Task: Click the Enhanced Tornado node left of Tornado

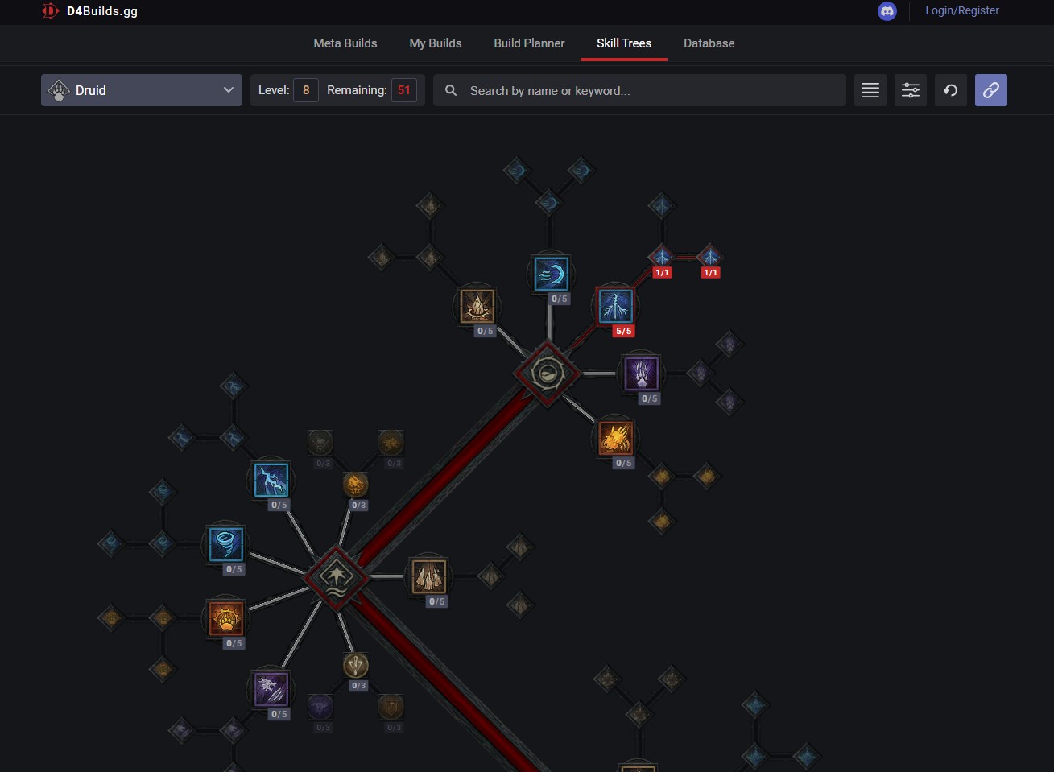Action: 162,544
